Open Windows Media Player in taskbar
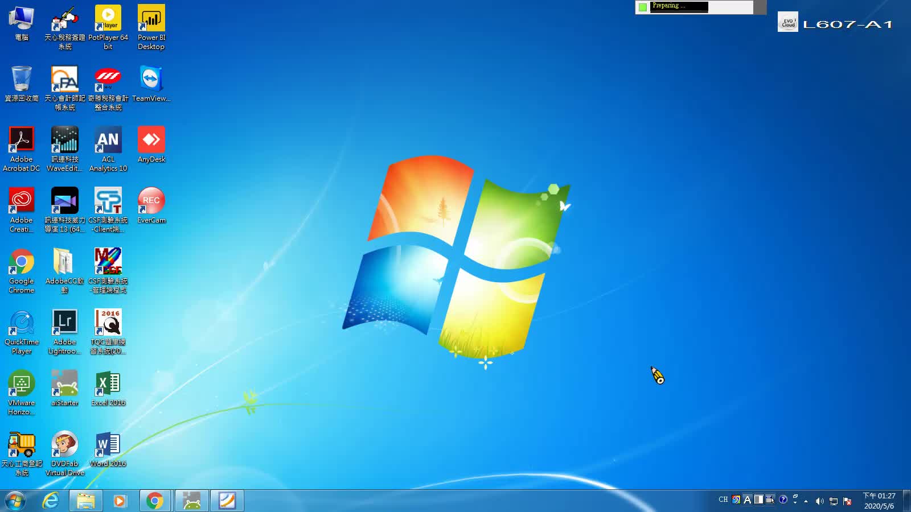This screenshot has width=911, height=512. [120, 501]
